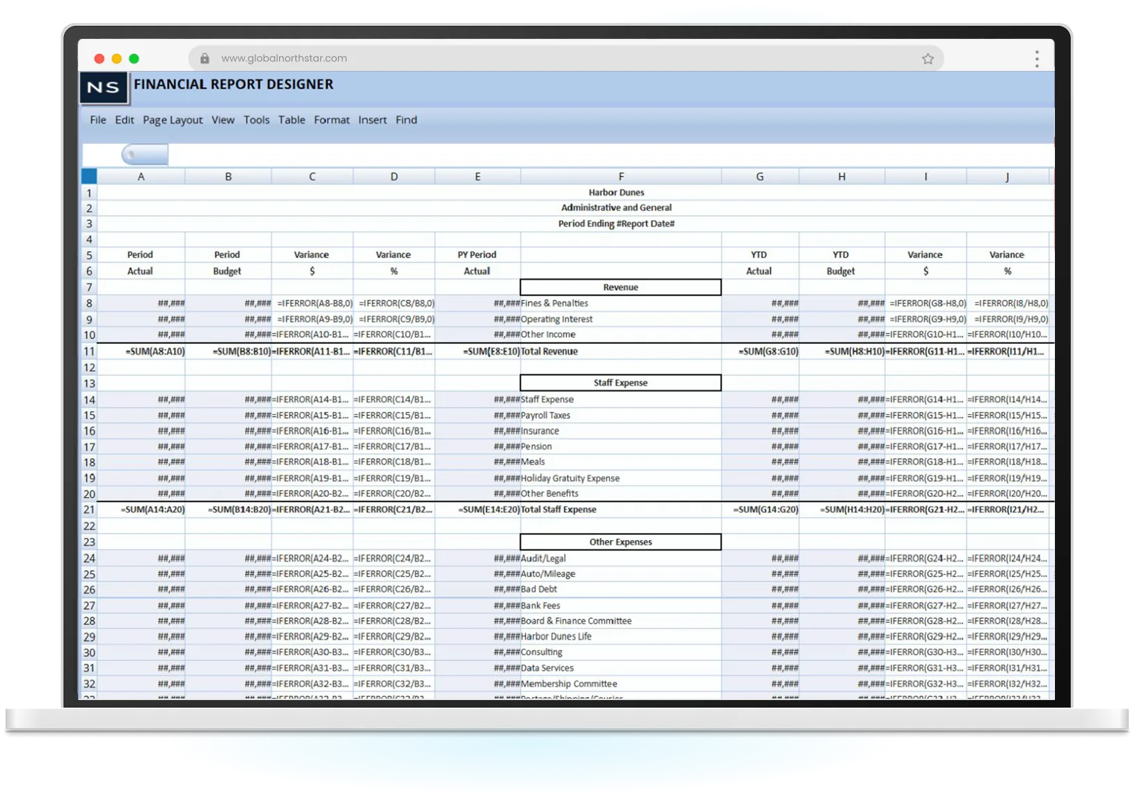
Task: Open the Edit menu
Action: [x=125, y=120]
